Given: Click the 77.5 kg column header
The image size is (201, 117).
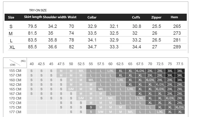Looking at the screenshot, I should point(180,64).
